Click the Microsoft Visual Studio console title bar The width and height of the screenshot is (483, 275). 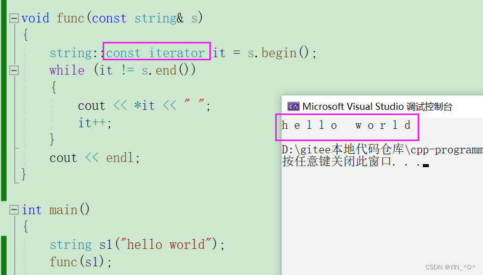click(x=377, y=106)
